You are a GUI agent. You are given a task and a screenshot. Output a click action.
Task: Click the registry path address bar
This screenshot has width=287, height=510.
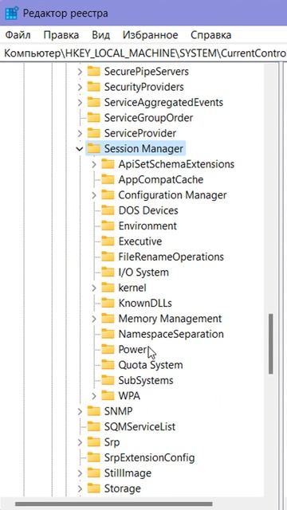click(x=143, y=53)
